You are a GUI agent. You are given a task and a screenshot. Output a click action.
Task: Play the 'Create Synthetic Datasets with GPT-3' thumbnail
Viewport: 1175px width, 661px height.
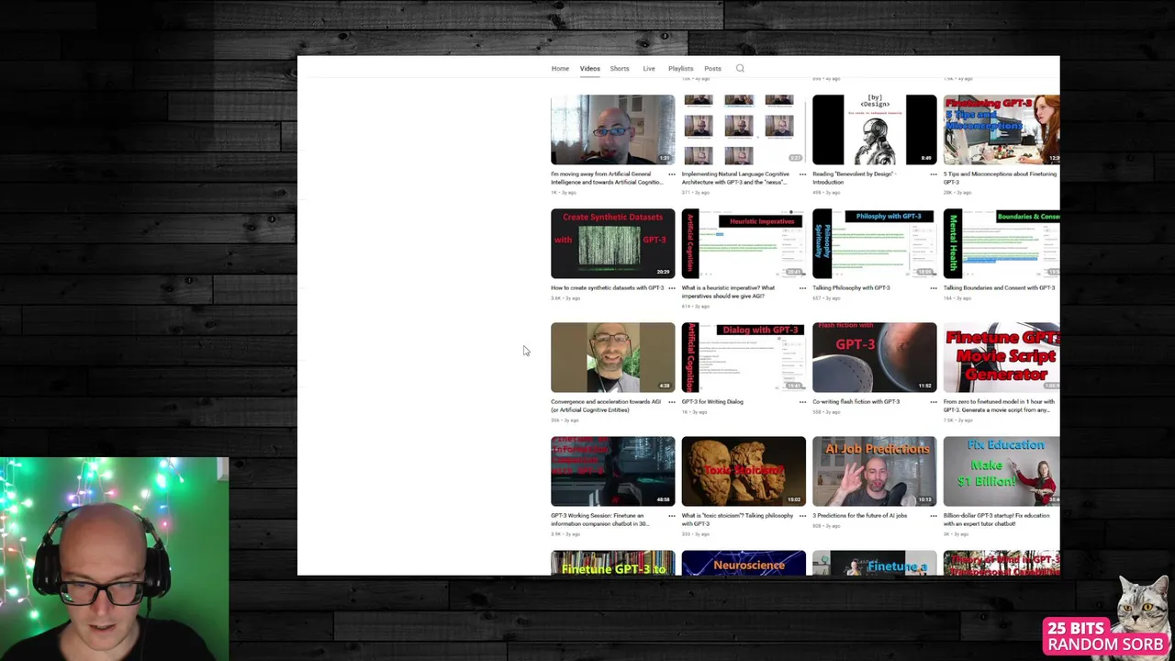coord(612,243)
